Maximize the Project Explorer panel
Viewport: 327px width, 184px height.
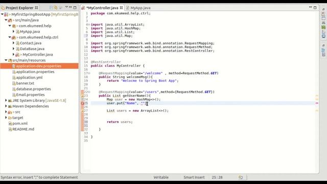(x=75, y=8)
